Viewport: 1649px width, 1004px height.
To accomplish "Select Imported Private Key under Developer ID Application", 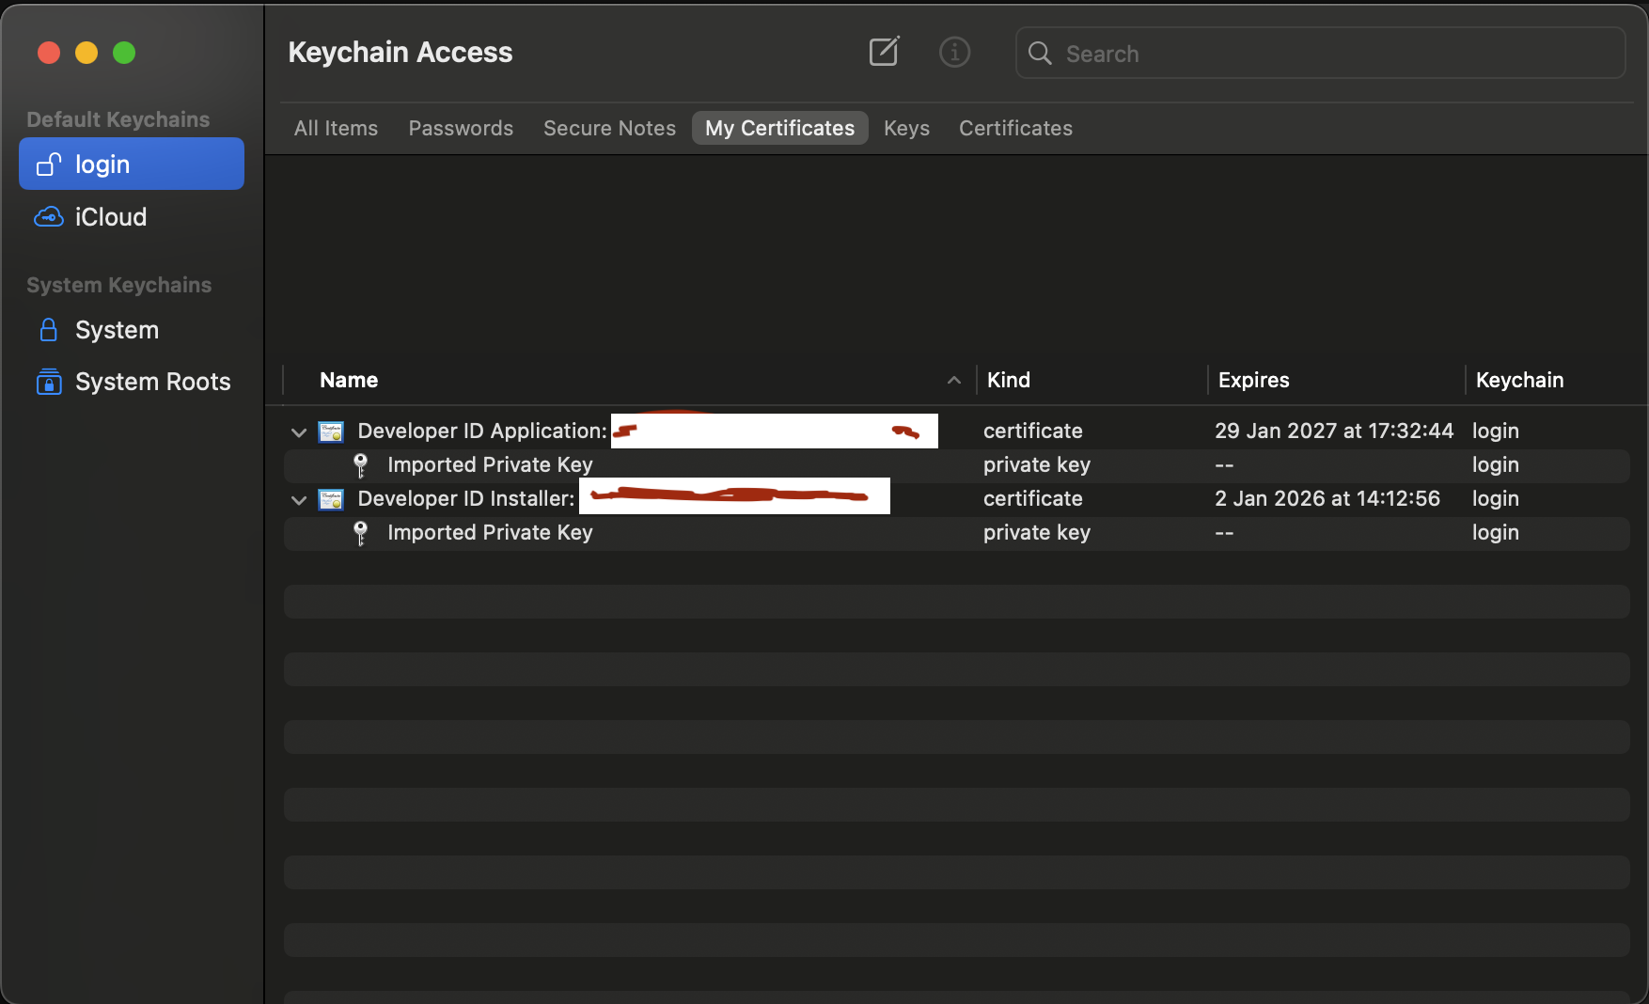I will click(957, 465).
